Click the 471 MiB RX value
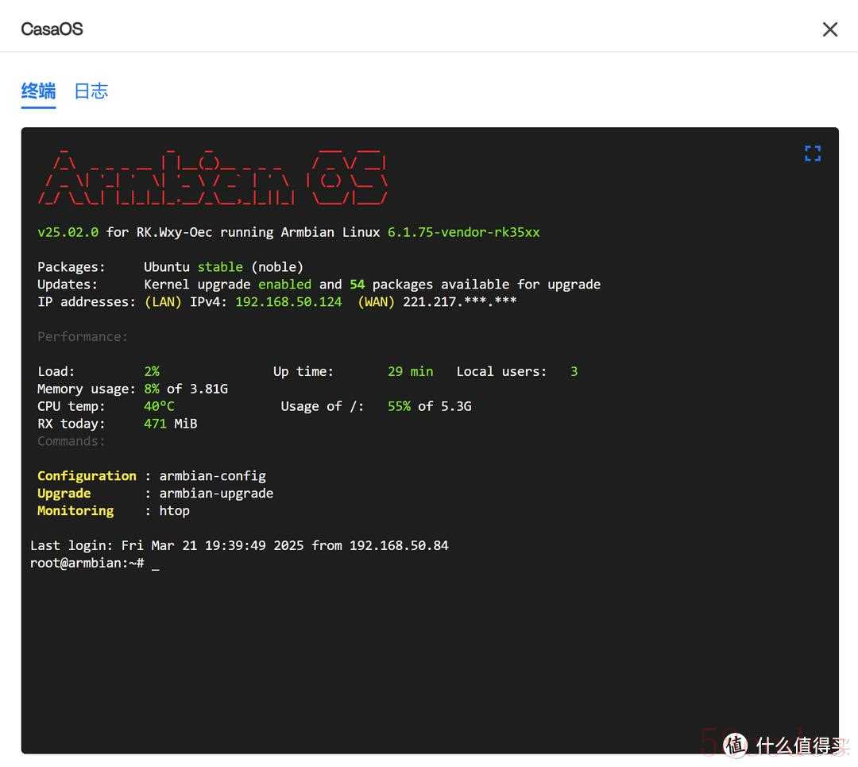Image resolution: width=858 pixels, height=767 pixels. click(170, 424)
